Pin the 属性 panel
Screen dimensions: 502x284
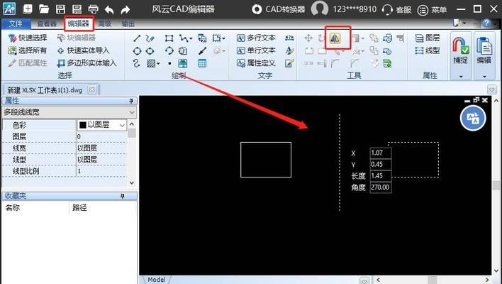(132, 101)
